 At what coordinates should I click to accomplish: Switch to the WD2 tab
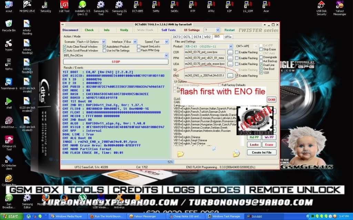coord(207,37)
